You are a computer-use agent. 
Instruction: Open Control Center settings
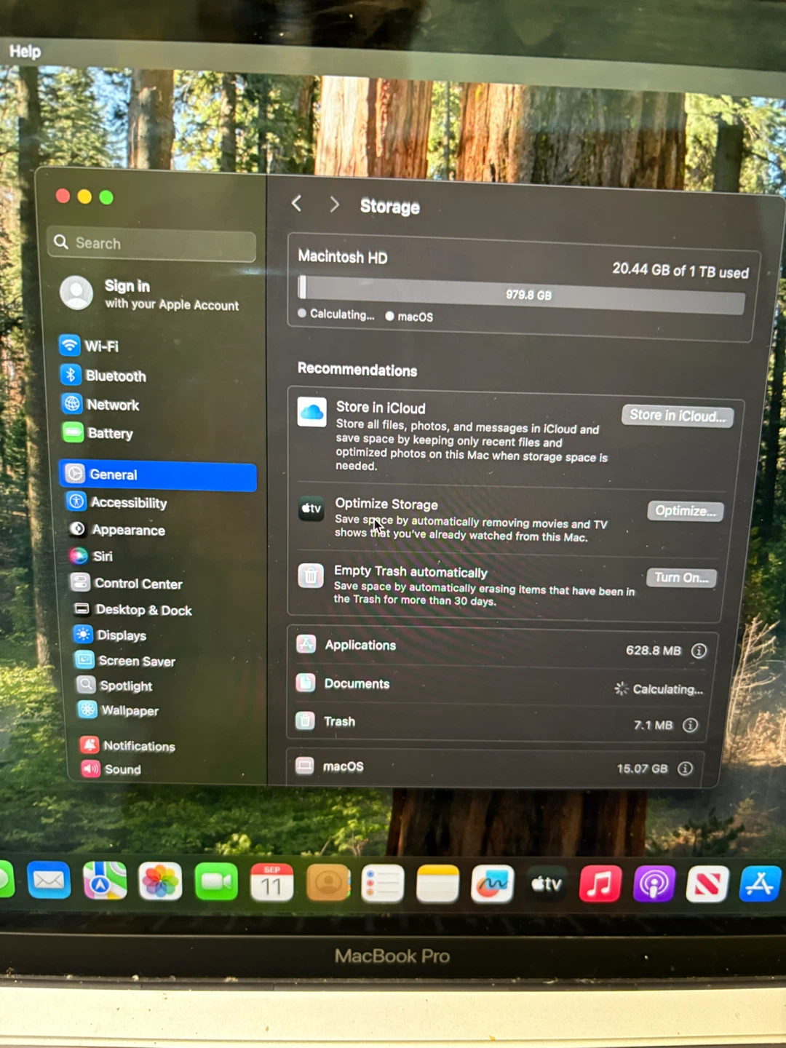(x=127, y=583)
